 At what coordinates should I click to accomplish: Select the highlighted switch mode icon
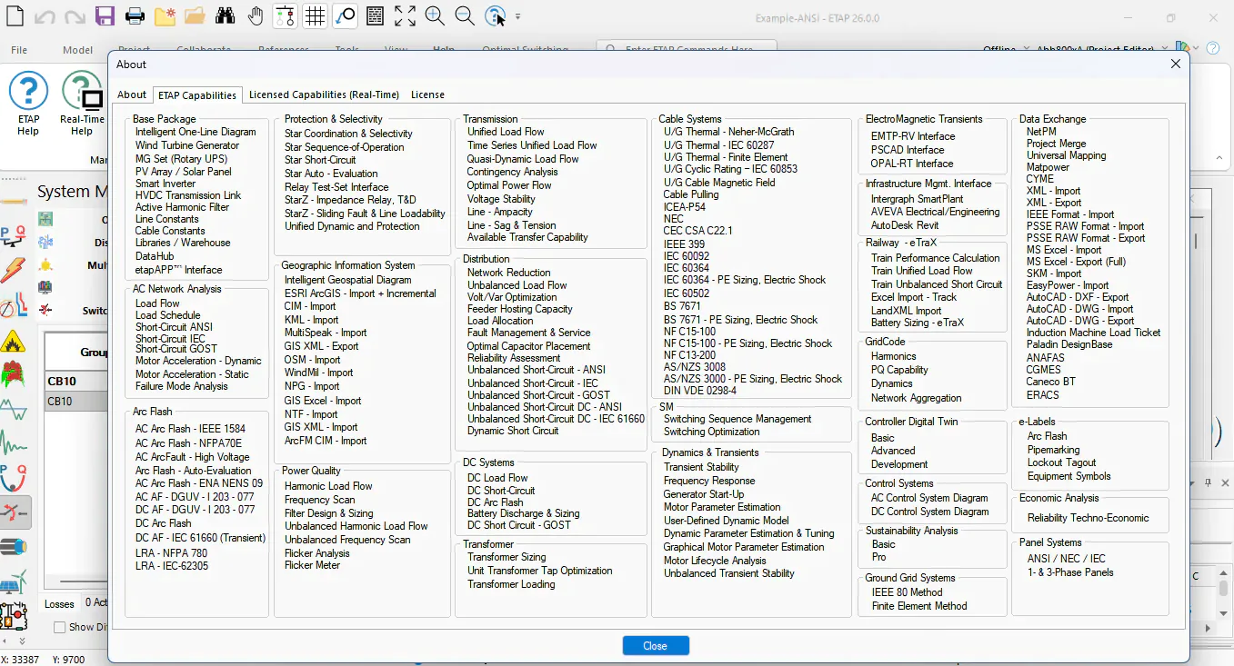pyautogui.click(x=15, y=512)
